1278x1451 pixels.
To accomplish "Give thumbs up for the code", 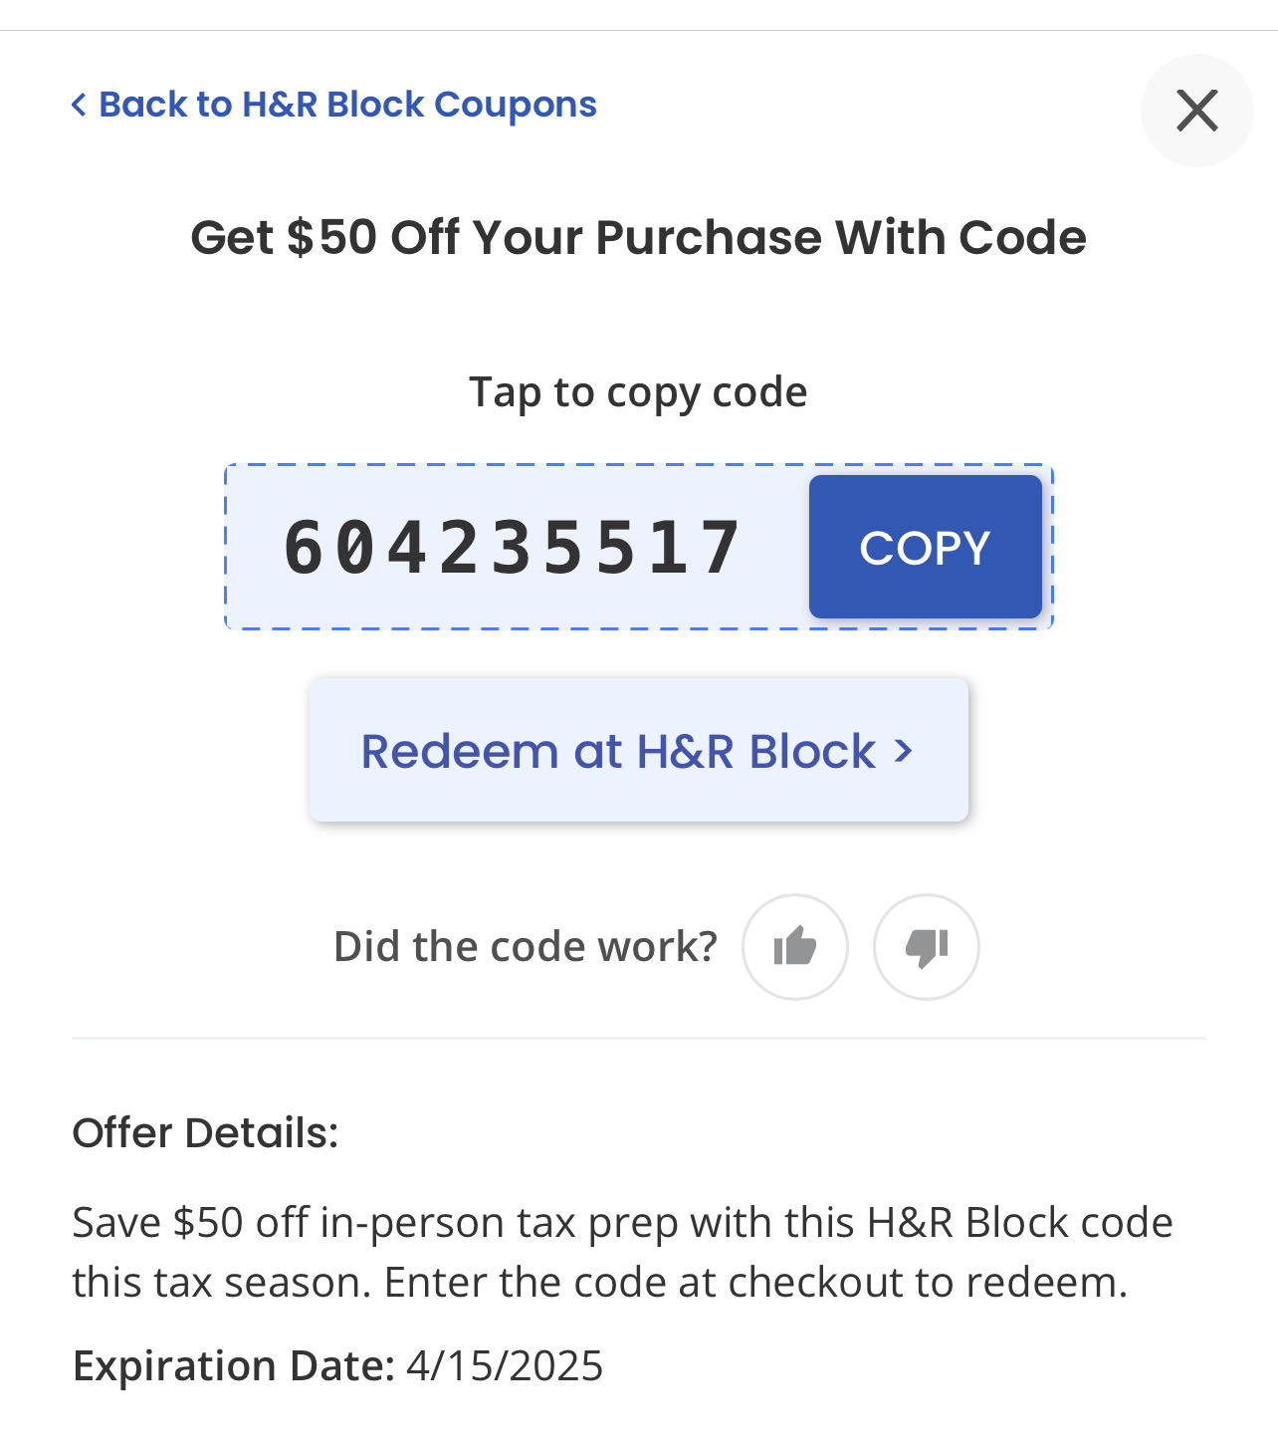I will (795, 947).
